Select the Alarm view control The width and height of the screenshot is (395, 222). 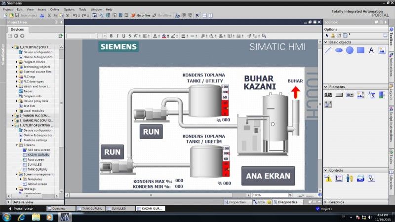click(328, 178)
